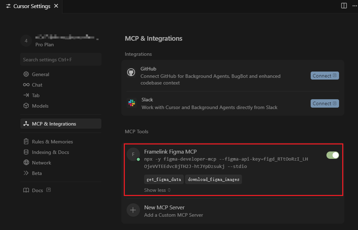Disable the Framelink Figma MCP toggle
The height and width of the screenshot is (230, 358).
pyautogui.click(x=333, y=155)
